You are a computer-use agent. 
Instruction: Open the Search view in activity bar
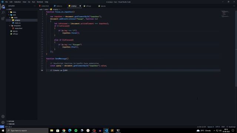pos(3,13)
